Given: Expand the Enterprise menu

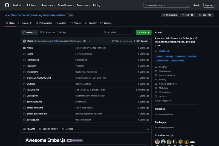Looking at the screenshot, I should tap(83, 5).
